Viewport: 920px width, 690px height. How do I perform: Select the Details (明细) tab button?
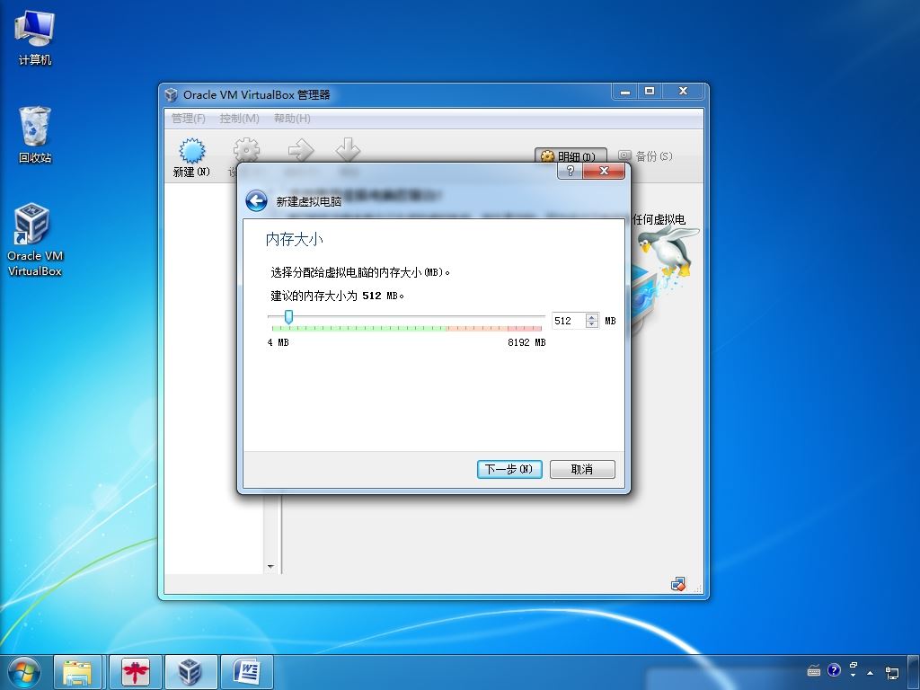click(570, 156)
